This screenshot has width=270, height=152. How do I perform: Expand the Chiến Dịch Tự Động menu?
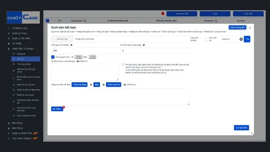(23, 49)
